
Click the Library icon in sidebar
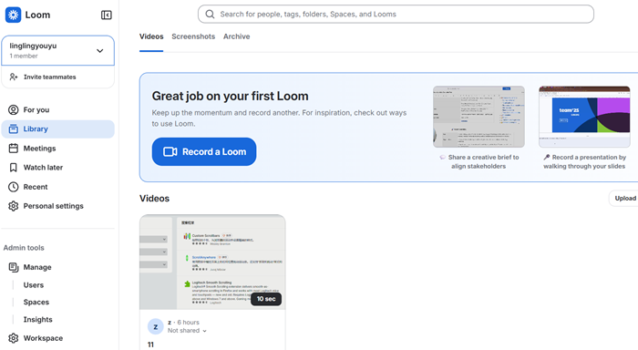coord(14,129)
